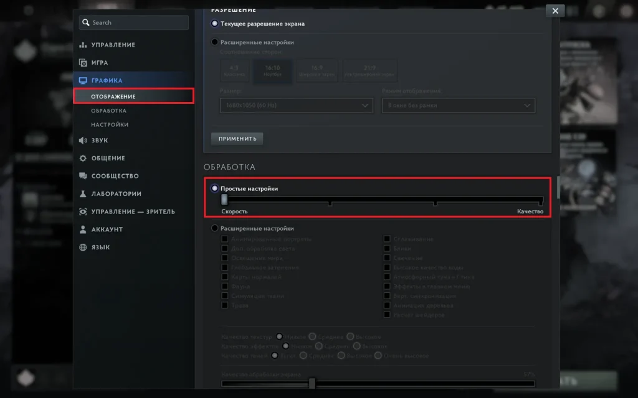Screen dimensions: 638x398
Task: Enable the Блики checkbox
Action: pyautogui.click(x=387, y=248)
